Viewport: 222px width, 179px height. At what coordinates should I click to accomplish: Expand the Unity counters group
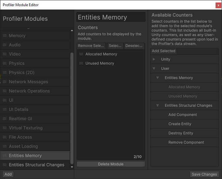pyautogui.click(x=154, y=59)
